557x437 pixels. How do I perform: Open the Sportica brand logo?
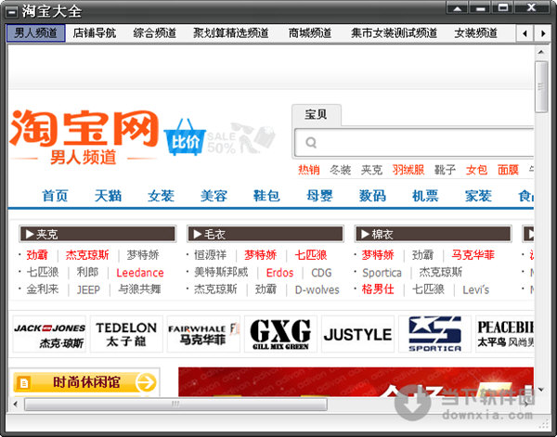434,334
